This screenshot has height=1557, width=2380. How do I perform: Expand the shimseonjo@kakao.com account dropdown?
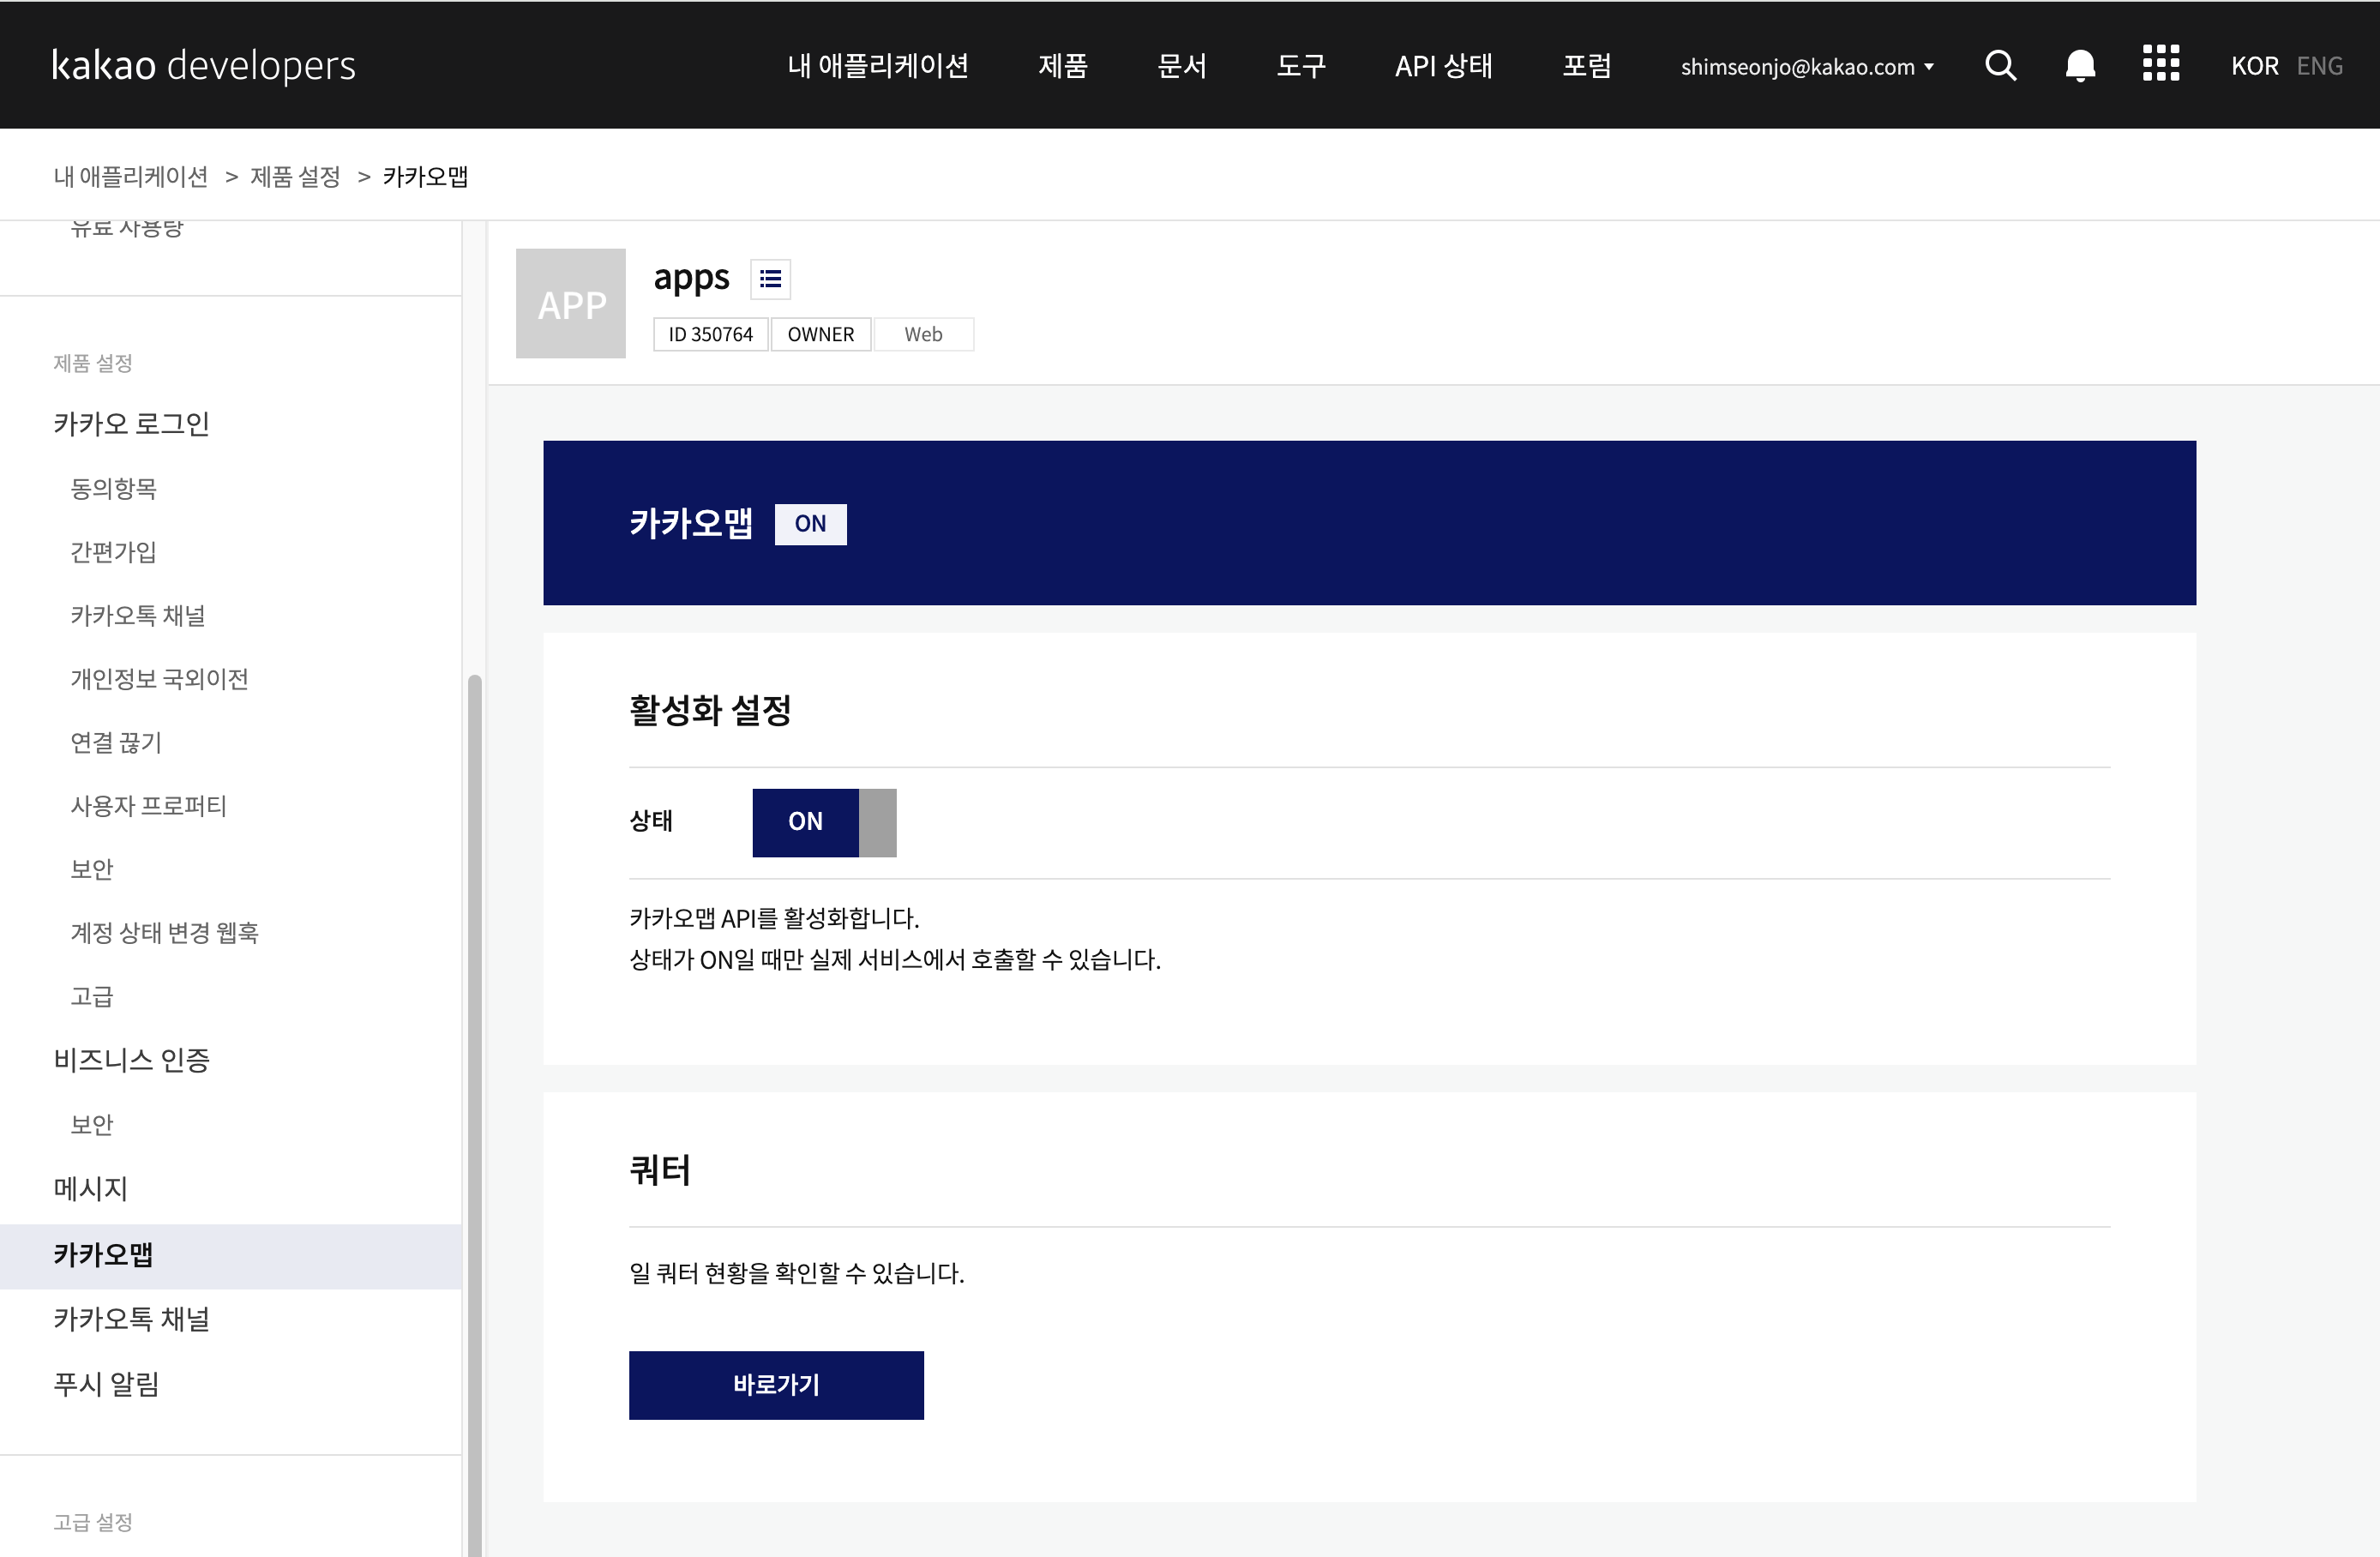coord(1806,67)
